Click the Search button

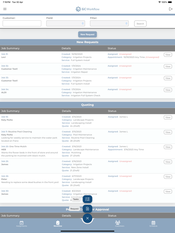[140, 24]
